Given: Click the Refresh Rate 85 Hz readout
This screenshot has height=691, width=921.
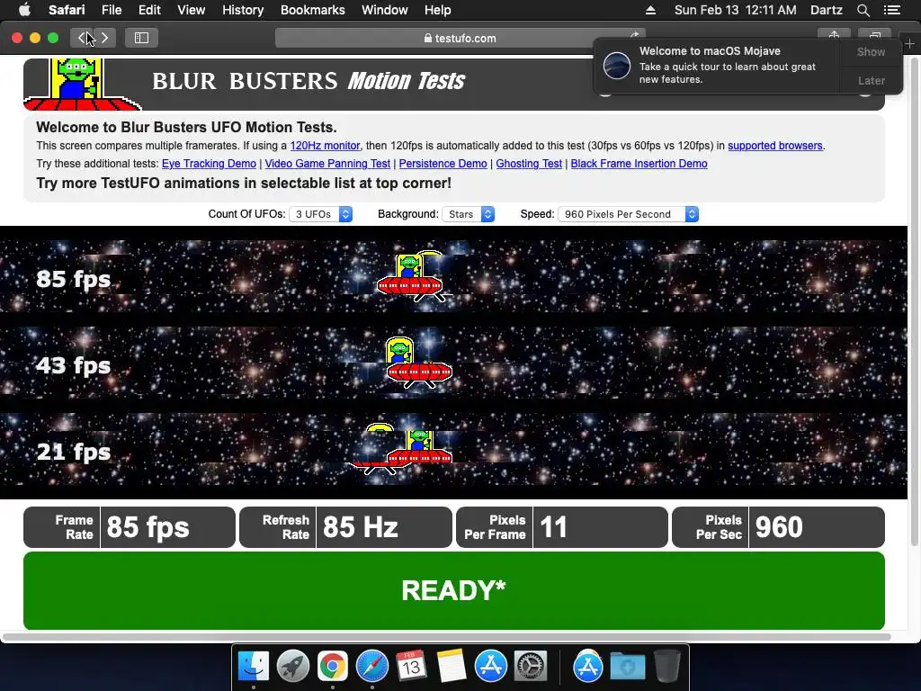Looking at the screenshot, I should click(345, 527).
